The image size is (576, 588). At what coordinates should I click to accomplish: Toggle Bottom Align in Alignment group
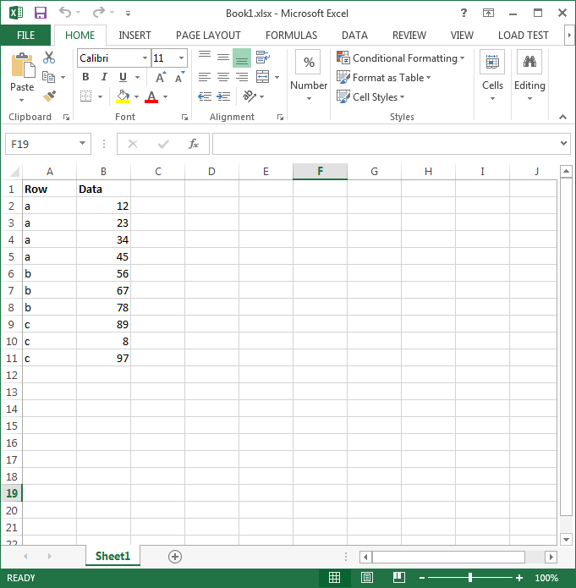click(x=242, y=58)
